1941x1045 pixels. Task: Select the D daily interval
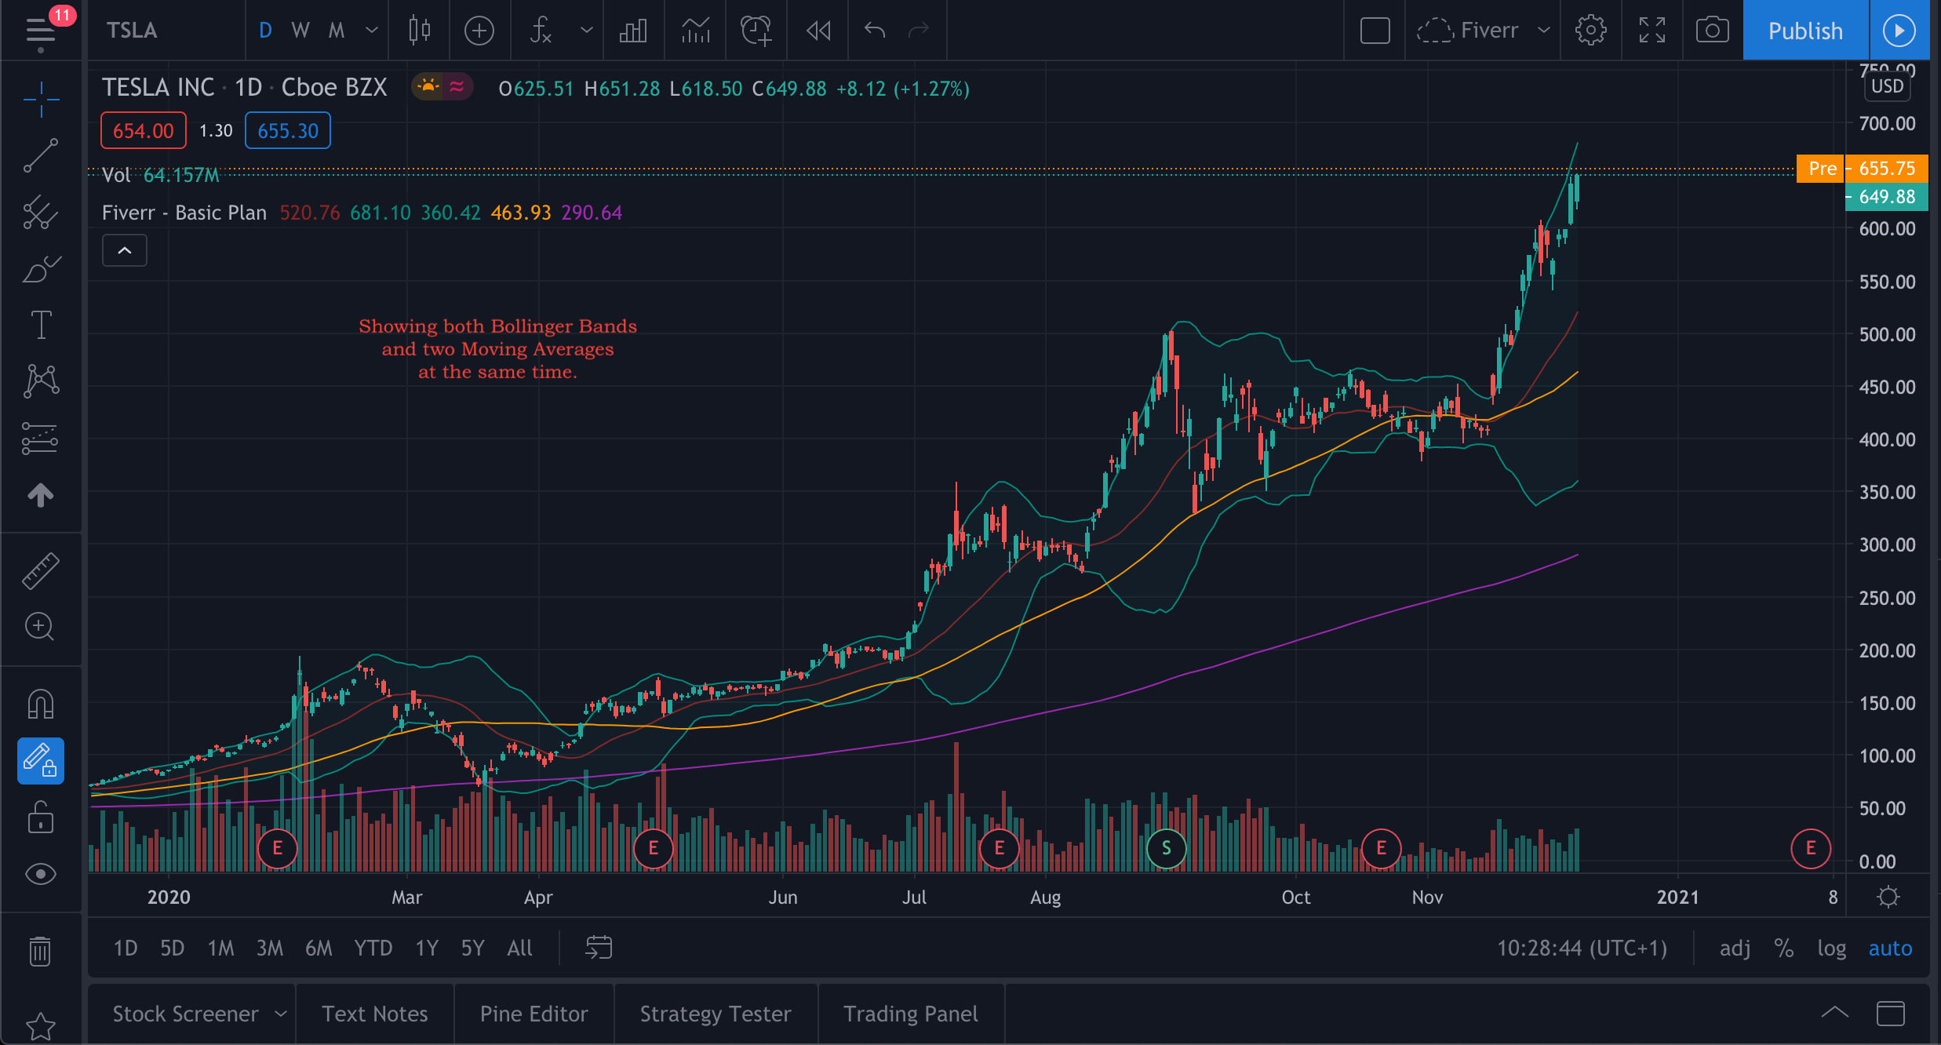(265, 31)
